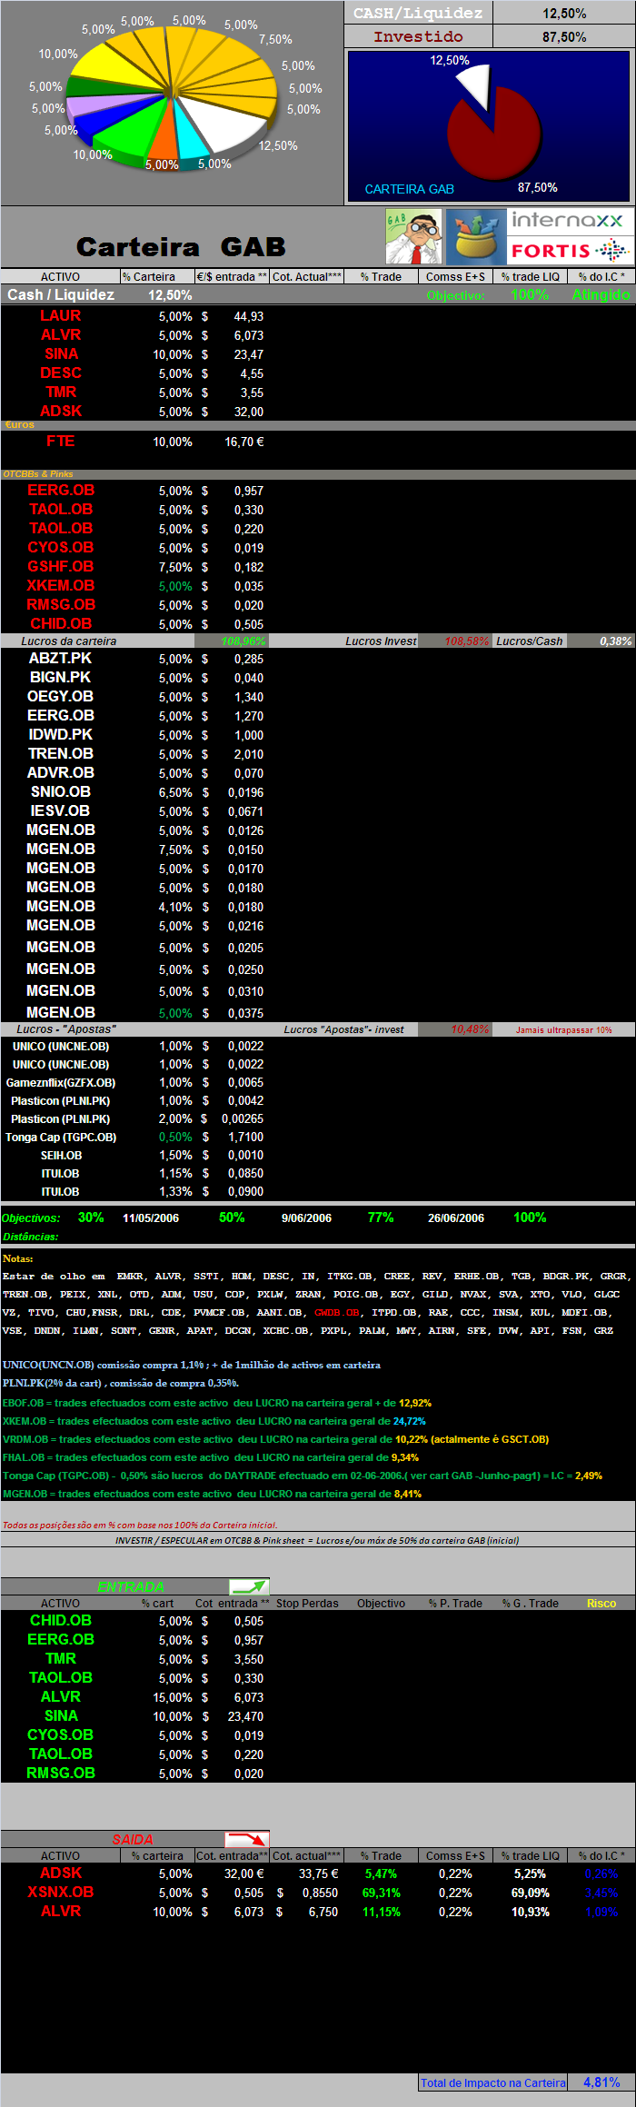
Task: Click the 'Total de Impacto na Carteira' label
Action: click(x=493, y=2082)
